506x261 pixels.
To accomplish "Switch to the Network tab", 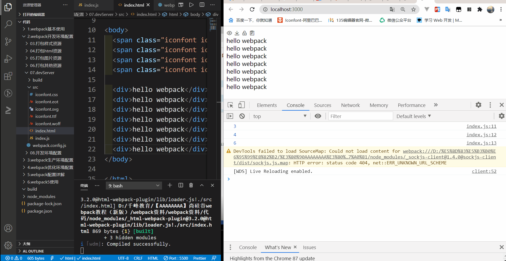I will pyautogui.click(x=350, y=105).
